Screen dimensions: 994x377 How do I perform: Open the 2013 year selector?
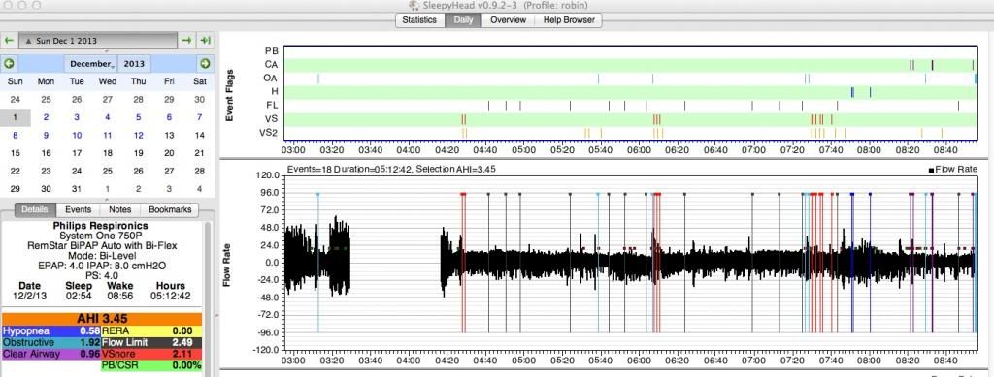pyautogui.click(x=134, y=64)
